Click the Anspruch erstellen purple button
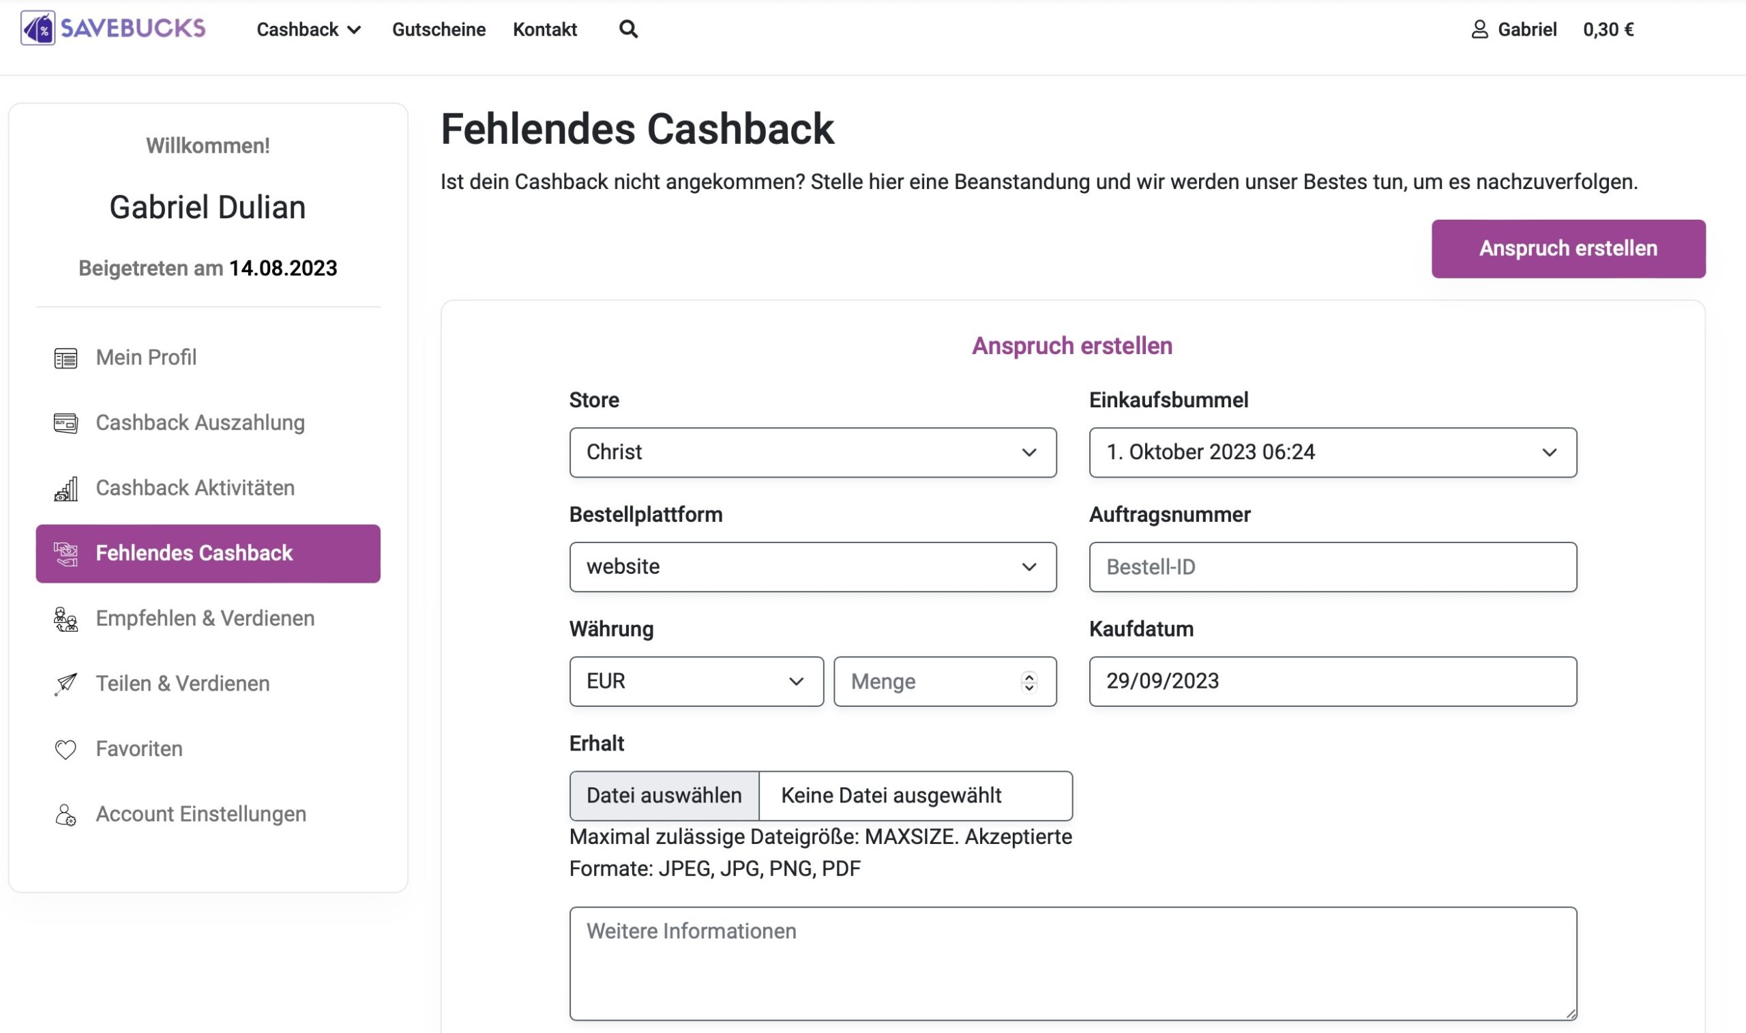1746x1033 pixels. (x=1568, y=248)
